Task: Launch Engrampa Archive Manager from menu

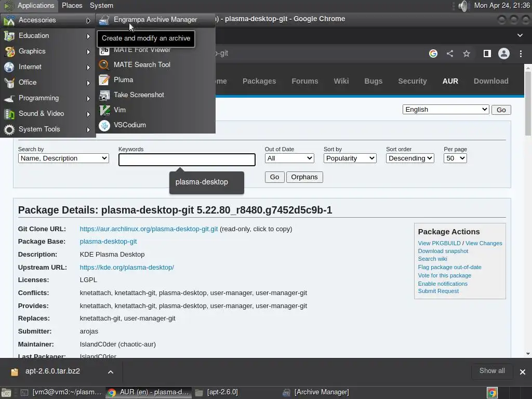Action: click(155, 20)
